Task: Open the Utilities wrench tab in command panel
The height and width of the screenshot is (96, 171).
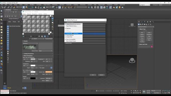Action: point(153,22)
